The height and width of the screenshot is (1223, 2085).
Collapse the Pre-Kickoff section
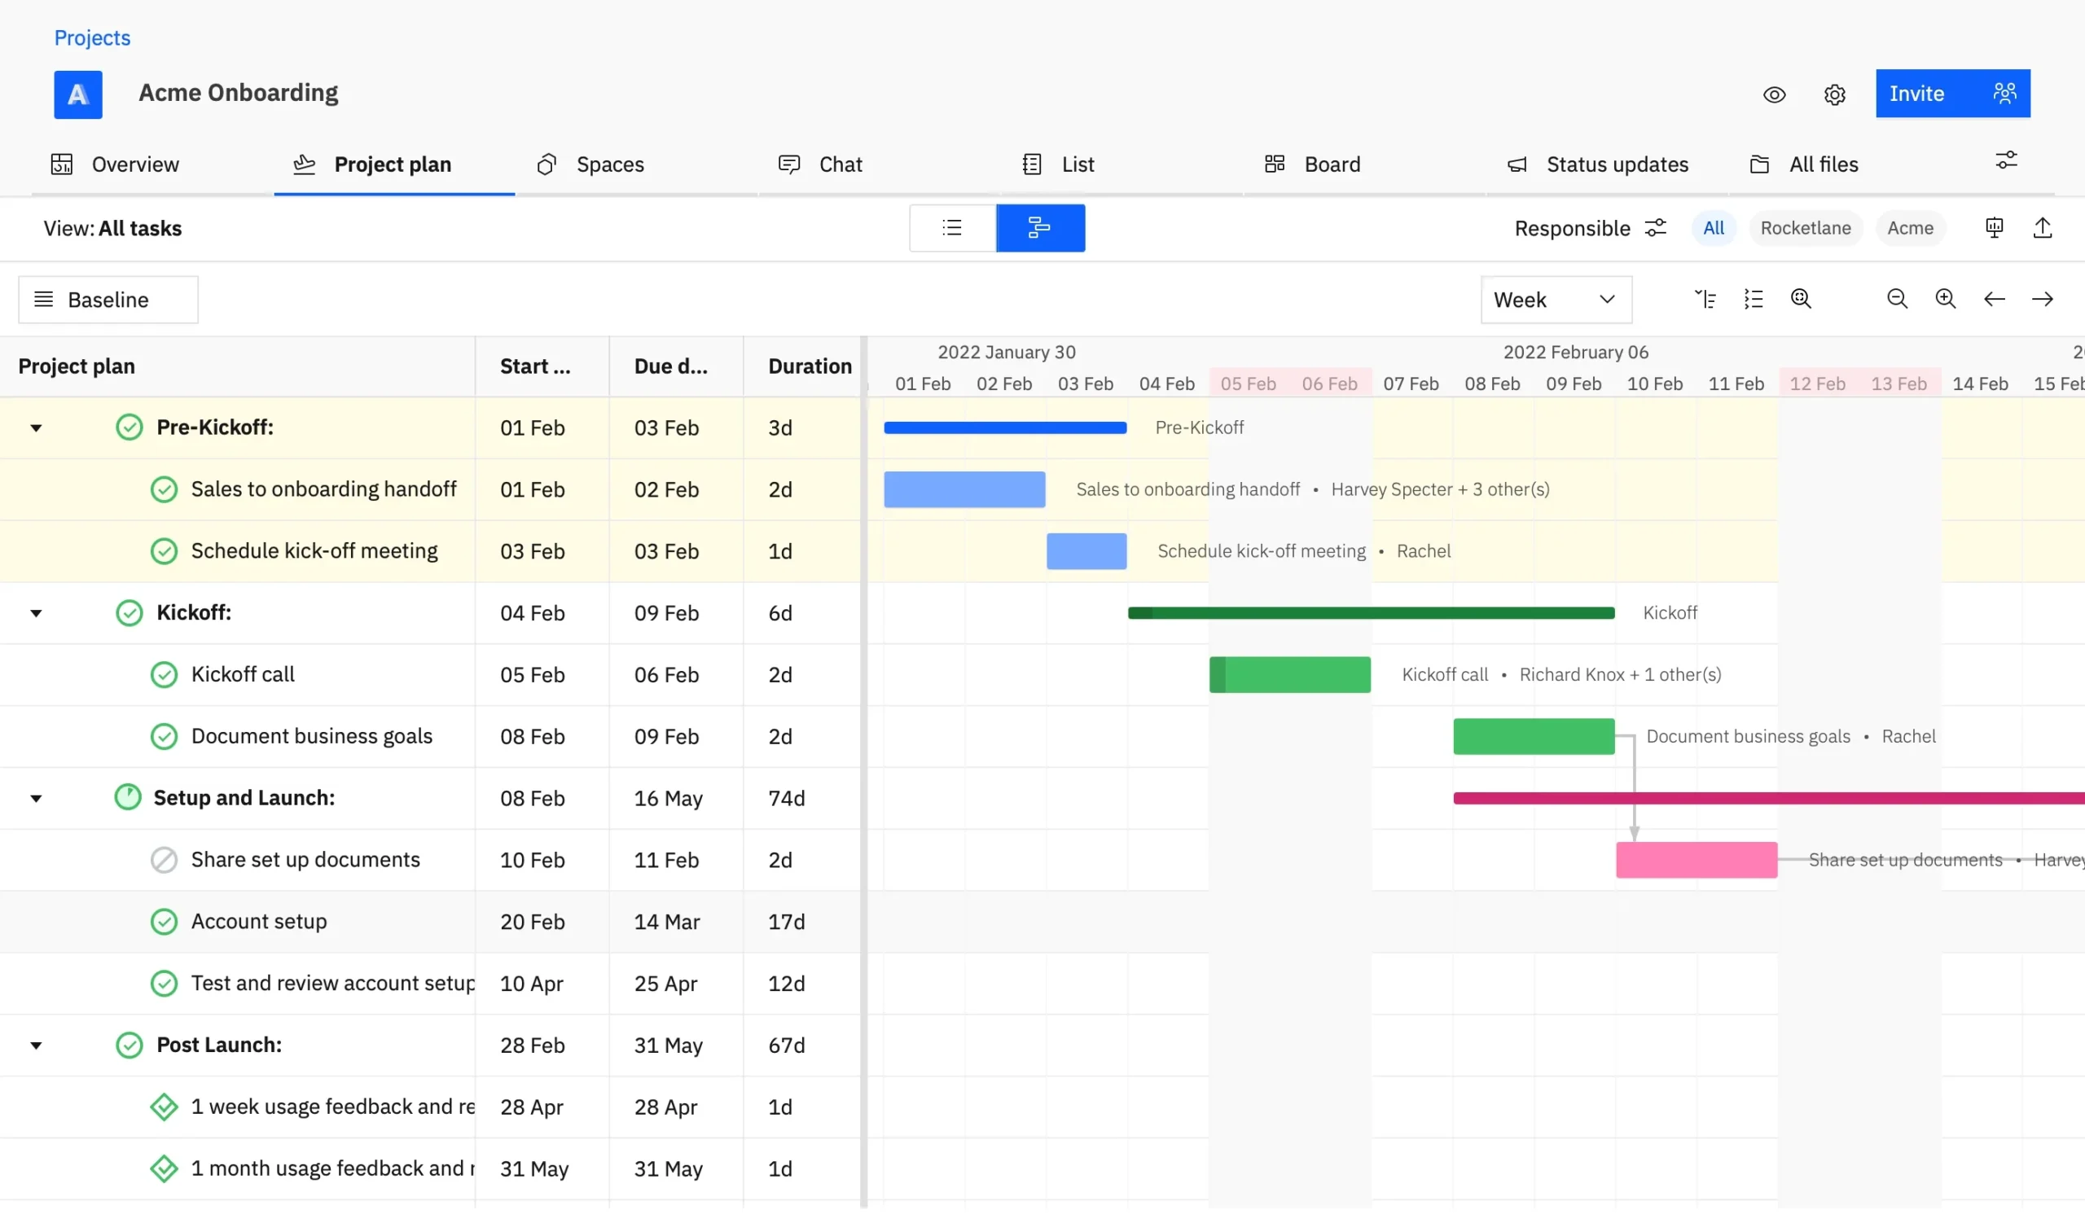pyautogui.click(x=37, y=427)
